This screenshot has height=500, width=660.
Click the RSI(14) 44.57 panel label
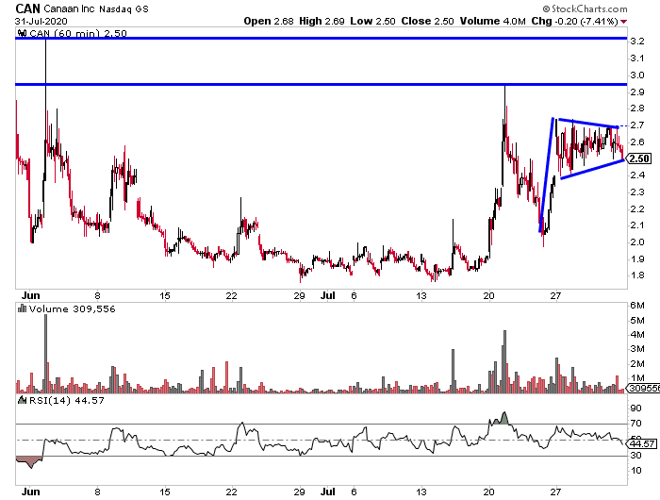66,400
